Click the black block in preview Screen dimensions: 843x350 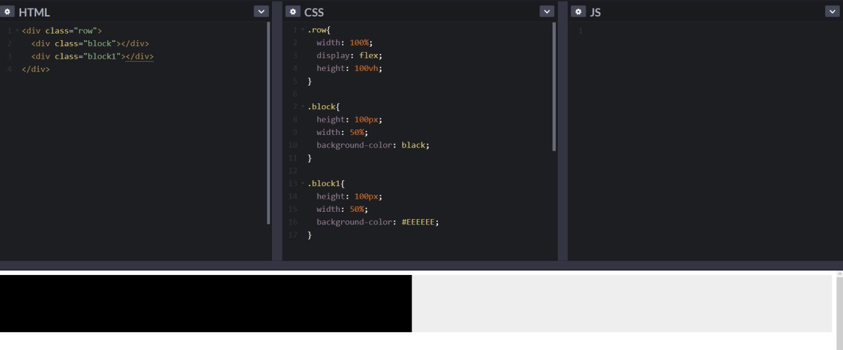(x=205, y=303)
